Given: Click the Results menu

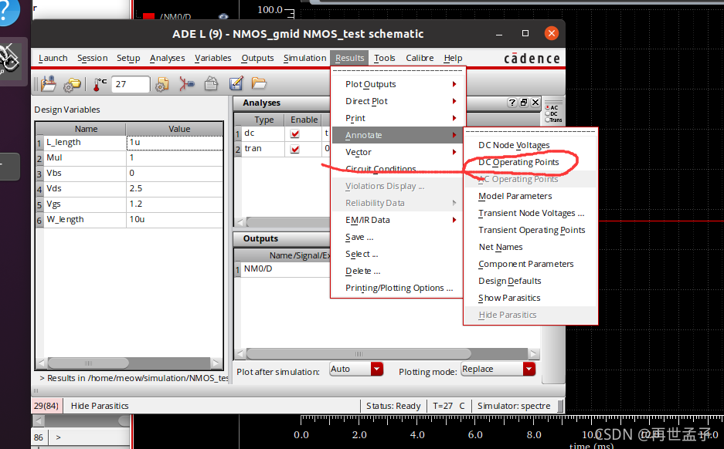Looking at the screenshot, I should 349,58.
